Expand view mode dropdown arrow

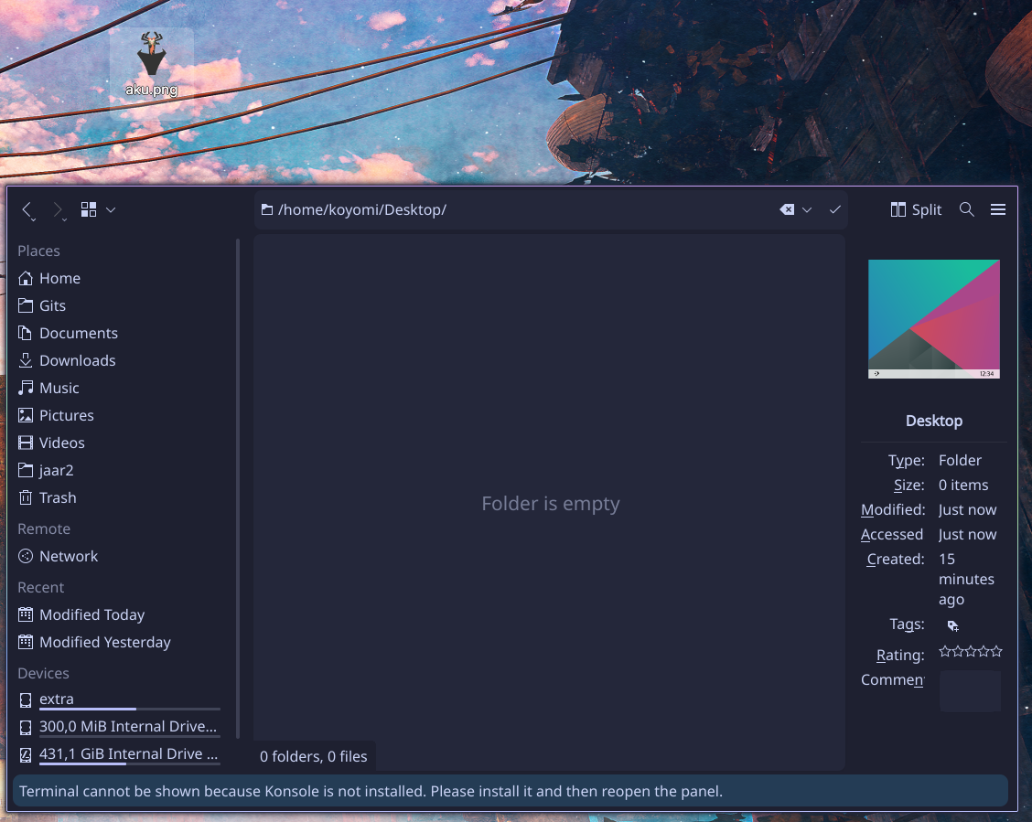point(111,210)
